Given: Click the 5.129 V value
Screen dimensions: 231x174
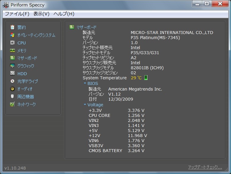Looking at the screenshot, I should click(x=136, y=130).
